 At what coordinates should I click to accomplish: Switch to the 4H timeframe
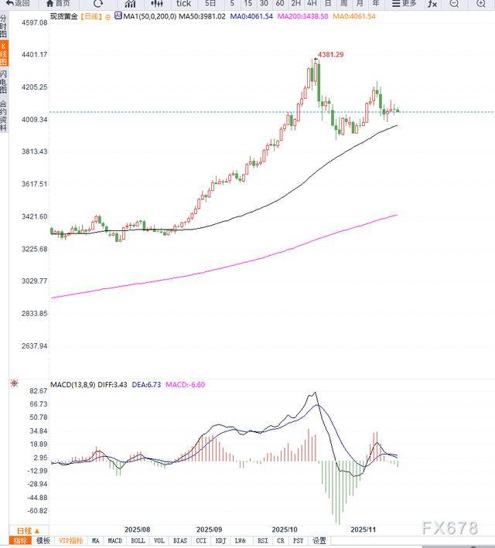click(312, 3)
